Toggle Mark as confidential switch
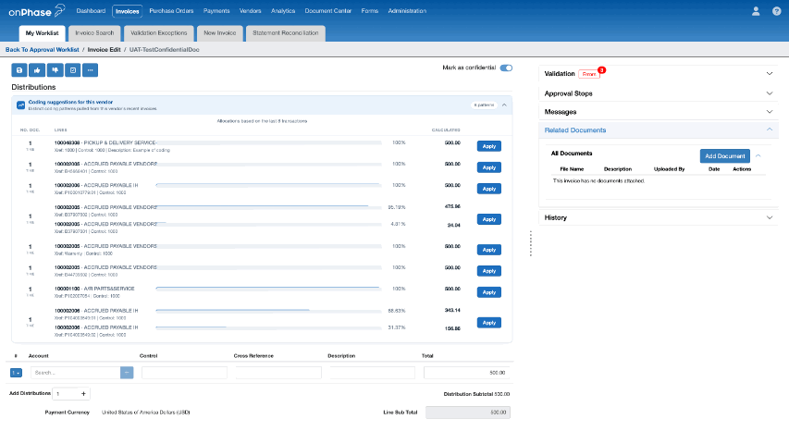Screen dimensions: 789x444 [x=506, y=68]
